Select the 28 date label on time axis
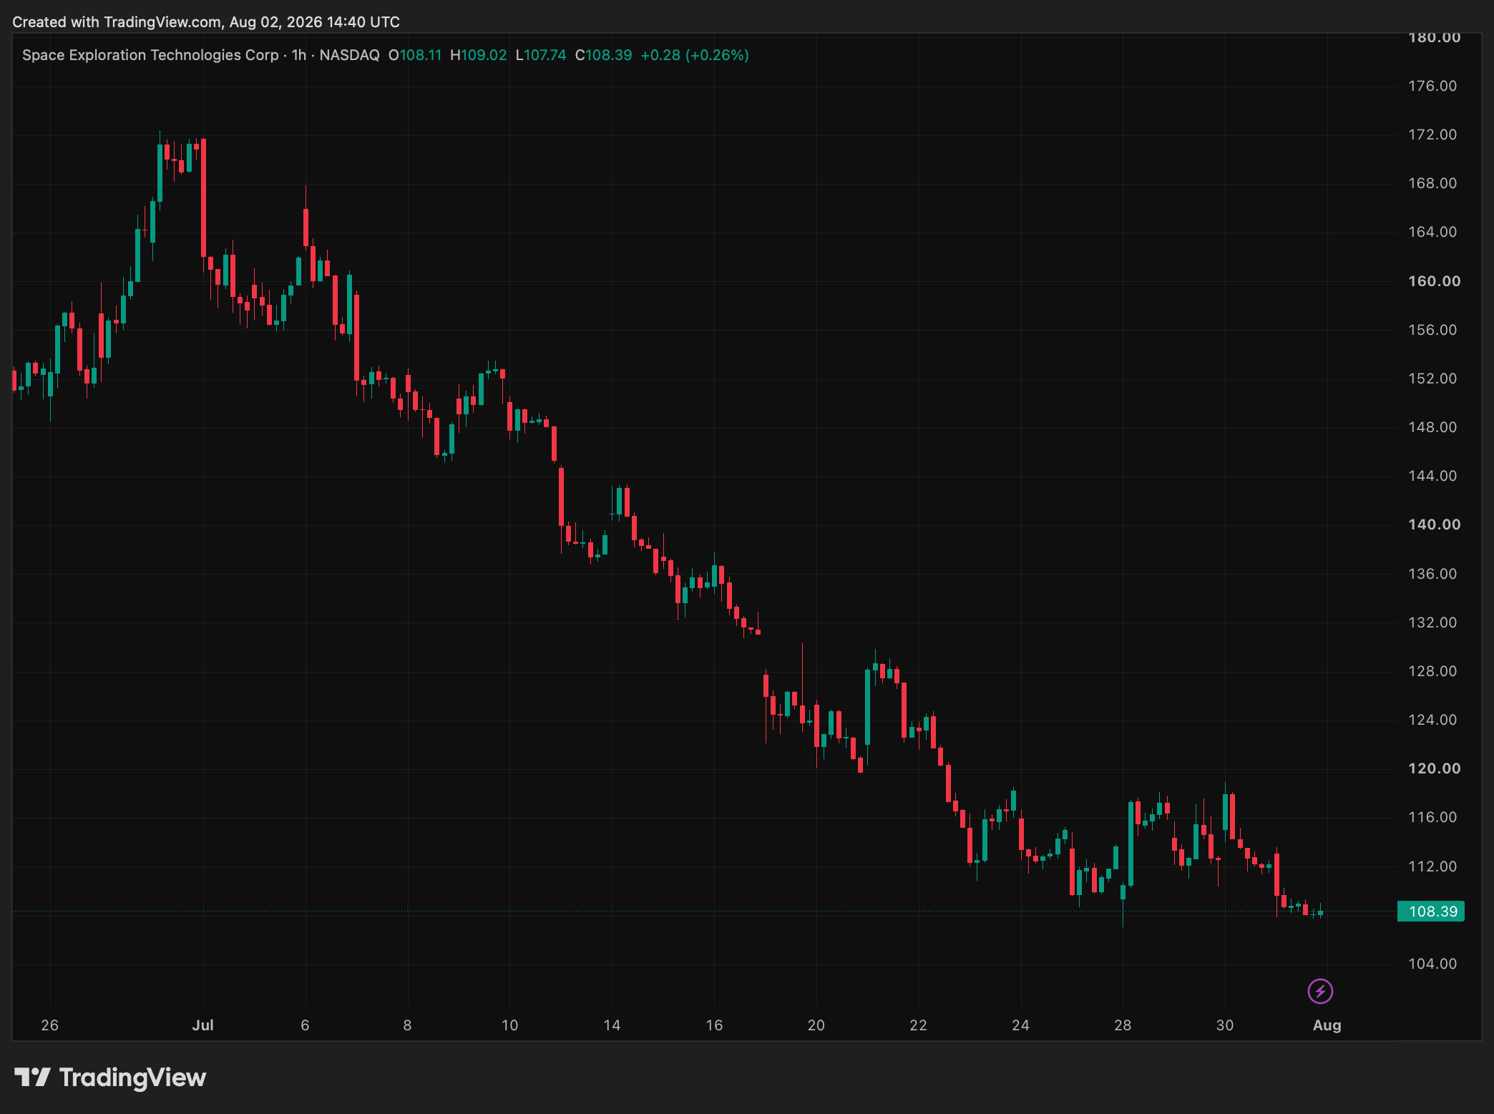This screenshot has width=1494, height=1114. pyautogui.click(x=1123, y=1025)
